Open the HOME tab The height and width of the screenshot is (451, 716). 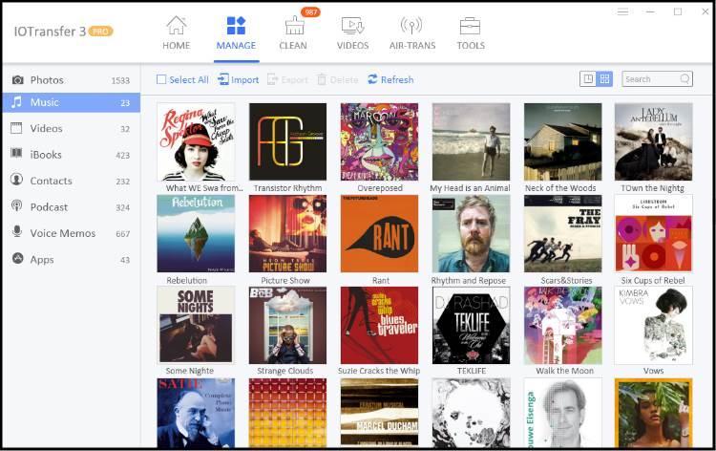click(177, 33)
